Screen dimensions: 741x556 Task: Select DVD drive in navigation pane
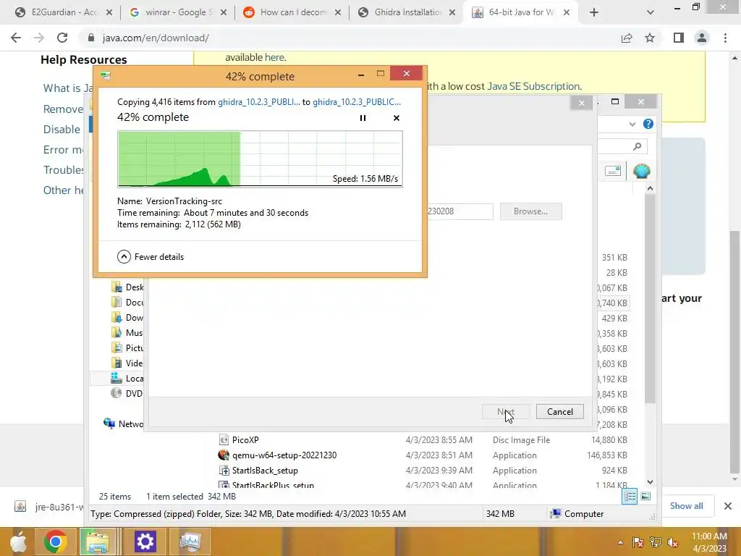point(127,393)
